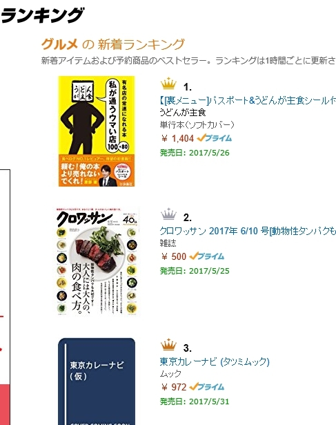Image resolution: width=336 pixels, height=425 pixels.
Task: Click the gold crown icon for rank 1
Action: point(168,84)
